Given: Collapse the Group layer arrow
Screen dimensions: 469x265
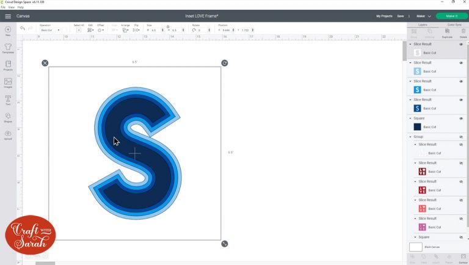Looking at the screenshot, I should pyautogui.click(x=410, y=137).
